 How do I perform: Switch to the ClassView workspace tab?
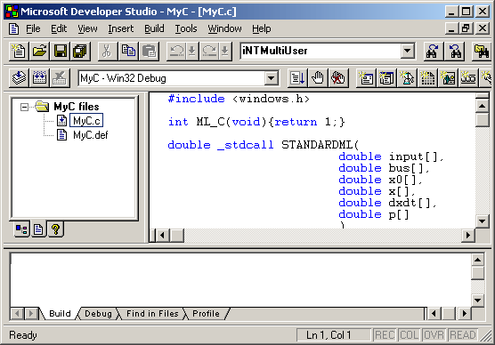[x=21, y=229]
